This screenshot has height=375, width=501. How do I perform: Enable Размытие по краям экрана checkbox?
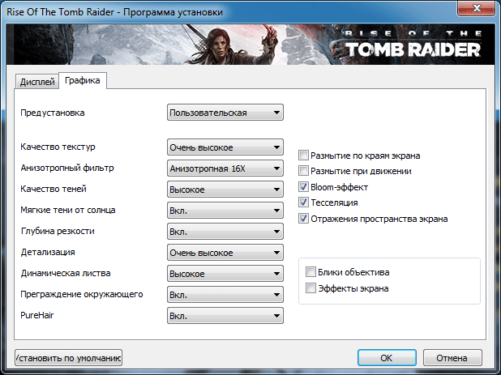303,156
